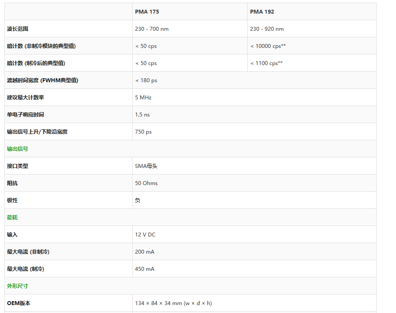Select the 波长范围 row label
The height and width of the screenshot is (313, 396).
(x=18, y=29)
